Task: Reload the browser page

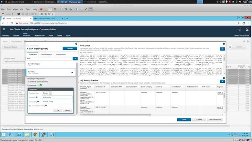Action: pyautogui.click(x=11, y=23)
